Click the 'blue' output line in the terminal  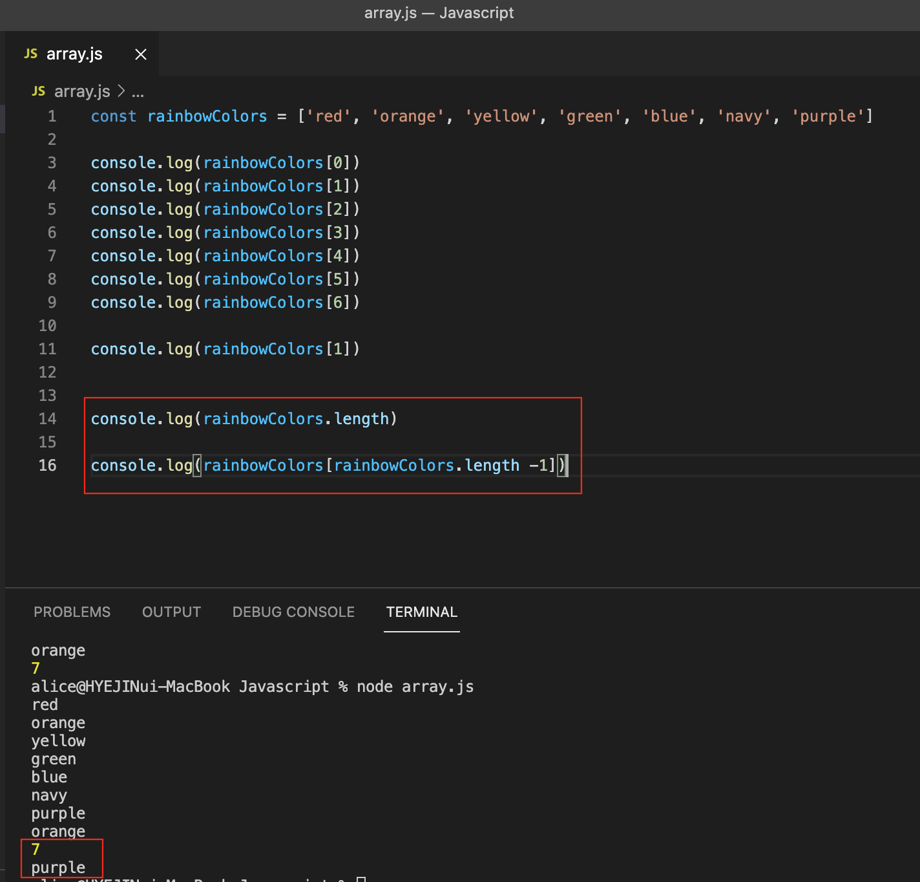click(x=49, y=777)
